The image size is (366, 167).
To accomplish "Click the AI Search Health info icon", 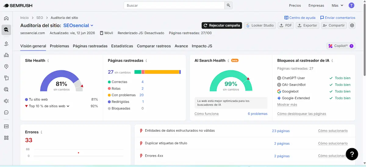I will (228, 61).
